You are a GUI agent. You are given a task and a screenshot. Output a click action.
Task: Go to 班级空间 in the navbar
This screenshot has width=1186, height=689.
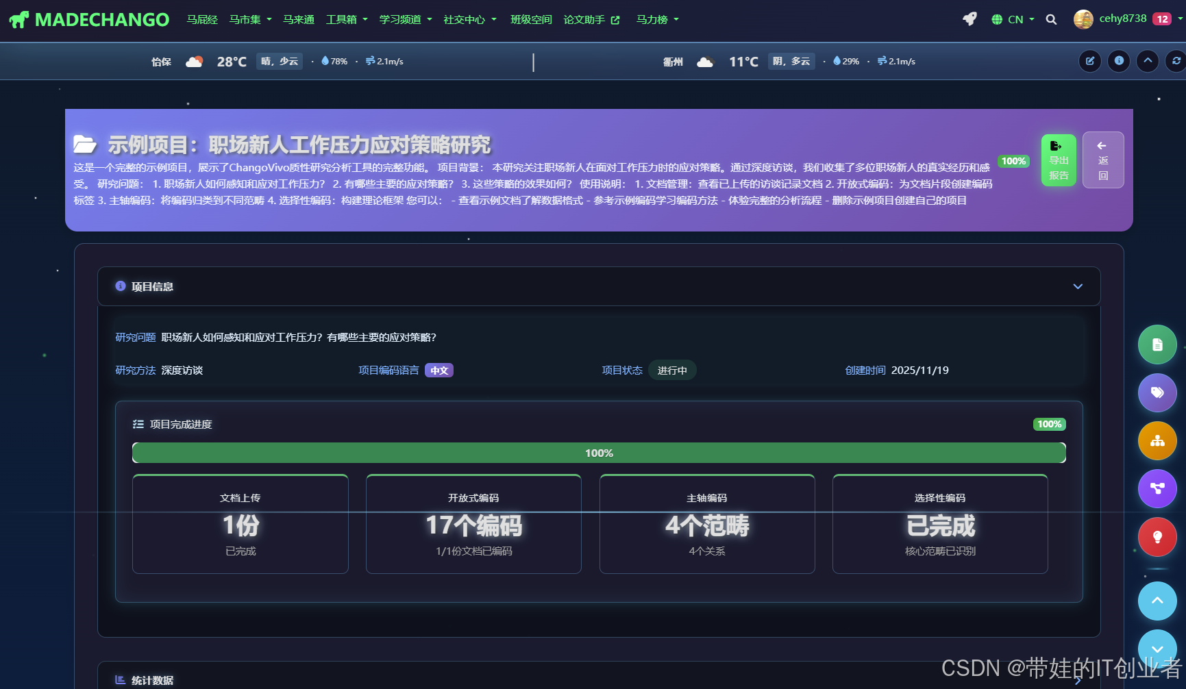pos(531,19)
